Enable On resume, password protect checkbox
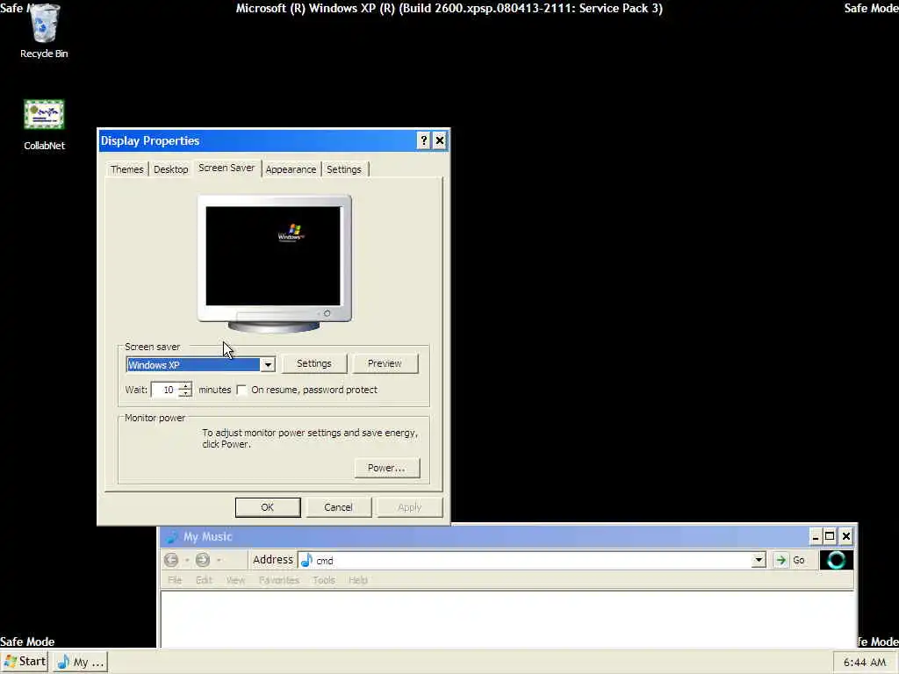 tap(242, 390)
